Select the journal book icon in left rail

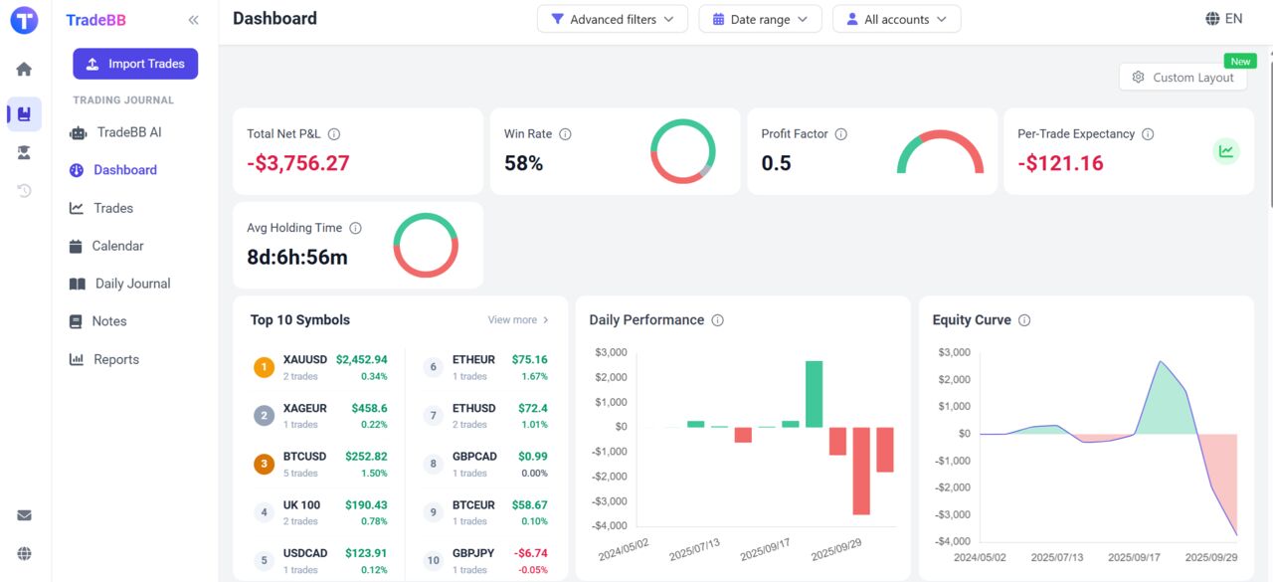(24, 114)
